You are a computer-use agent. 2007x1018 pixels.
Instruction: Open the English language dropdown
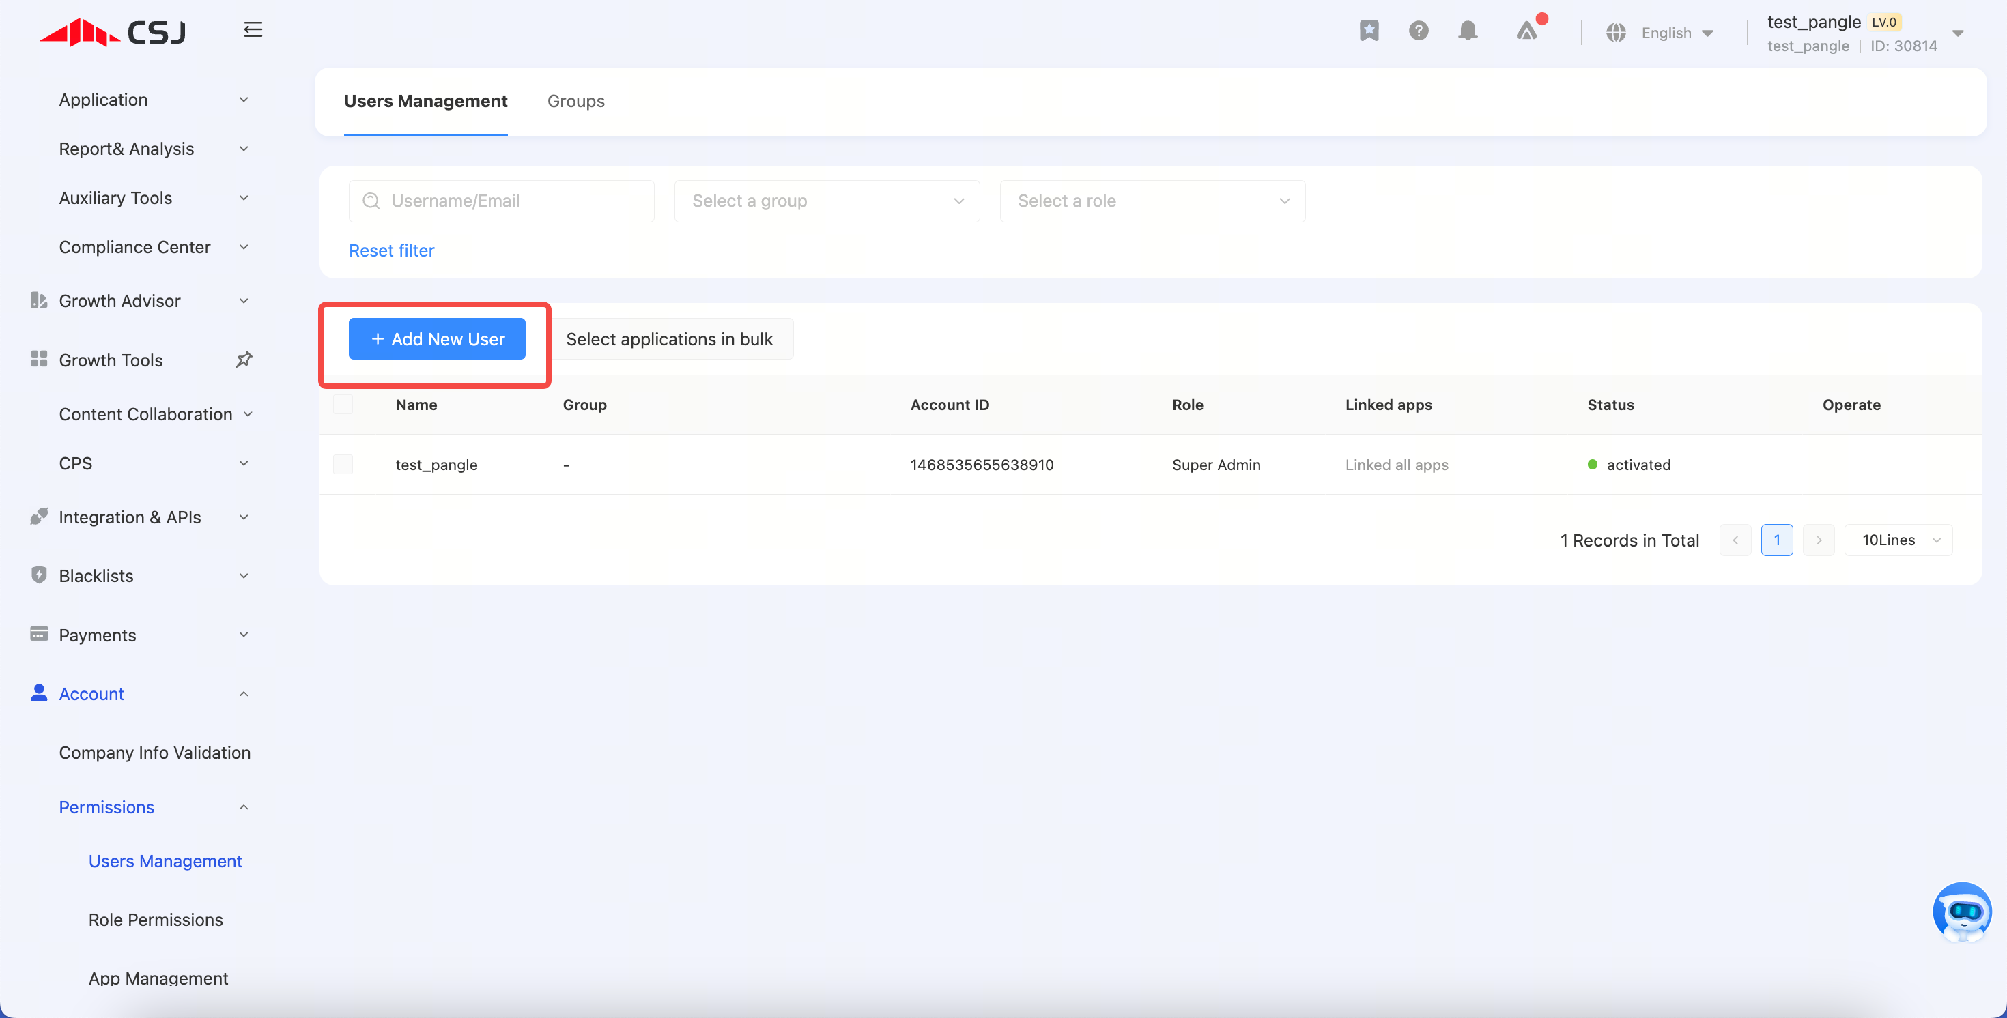pos(1677,33)
